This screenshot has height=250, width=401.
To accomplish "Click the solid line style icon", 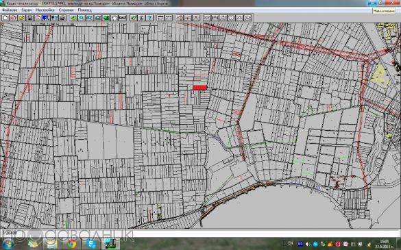I will pos(160,18).
